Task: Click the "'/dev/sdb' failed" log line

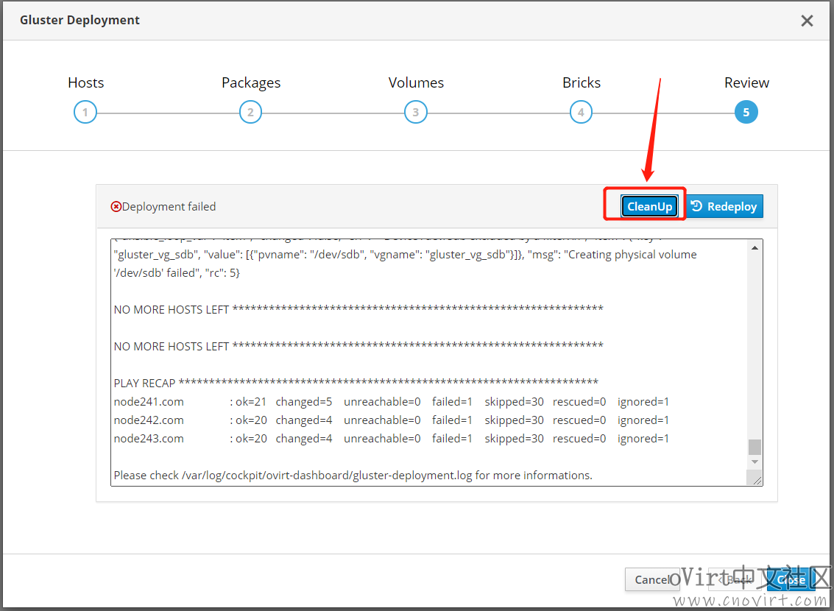Action: click(x=177, y=273)
